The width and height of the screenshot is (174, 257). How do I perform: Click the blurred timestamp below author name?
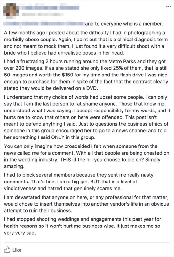point(43,14)
